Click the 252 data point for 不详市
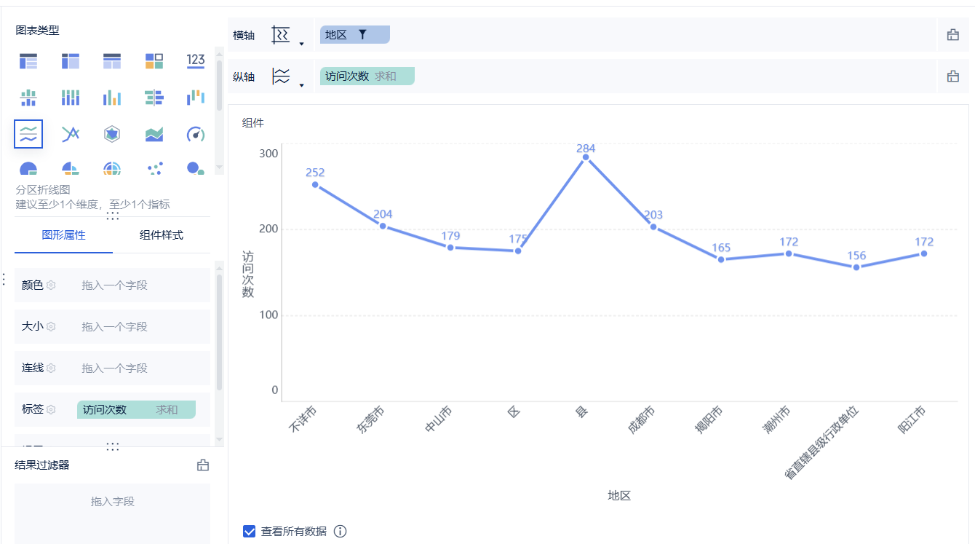 (x=315, y=184)
